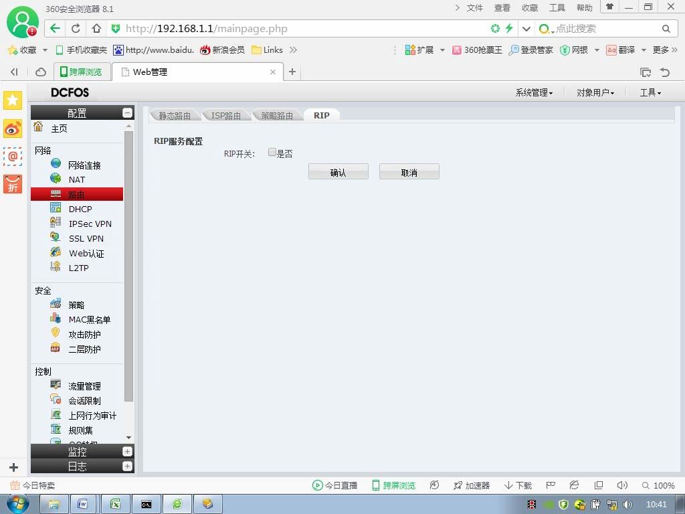
Task: Open the browser 帮助 menu
Action: 585,8
